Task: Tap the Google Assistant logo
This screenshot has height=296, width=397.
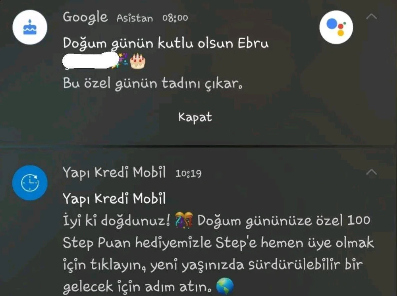Action: [336, 27]
